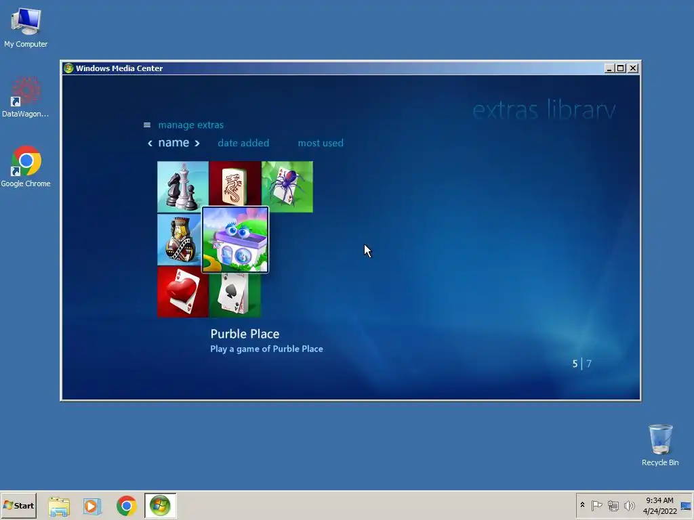The height and width of the screenshot is (520, 694).
Task: Minimize the Windows Media Center window
Action: tap(609, 68)
